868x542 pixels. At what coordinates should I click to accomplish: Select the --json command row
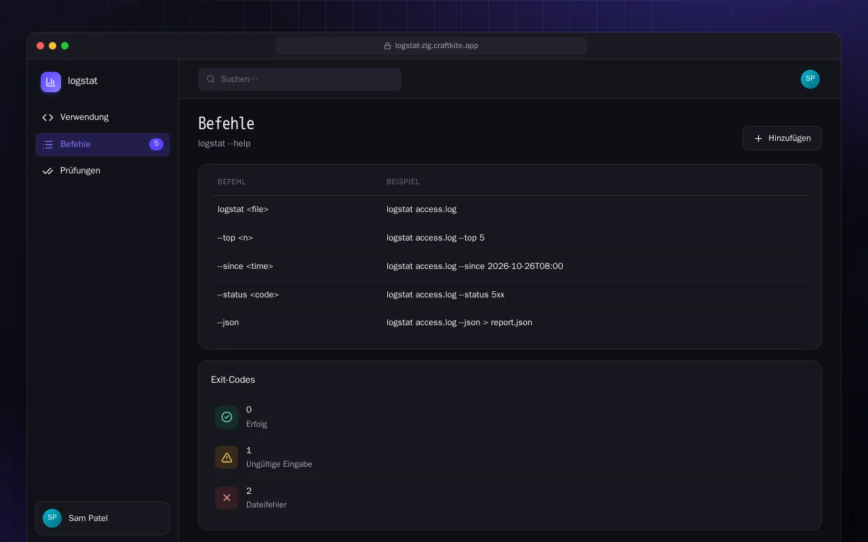click(x=510, y=322)
